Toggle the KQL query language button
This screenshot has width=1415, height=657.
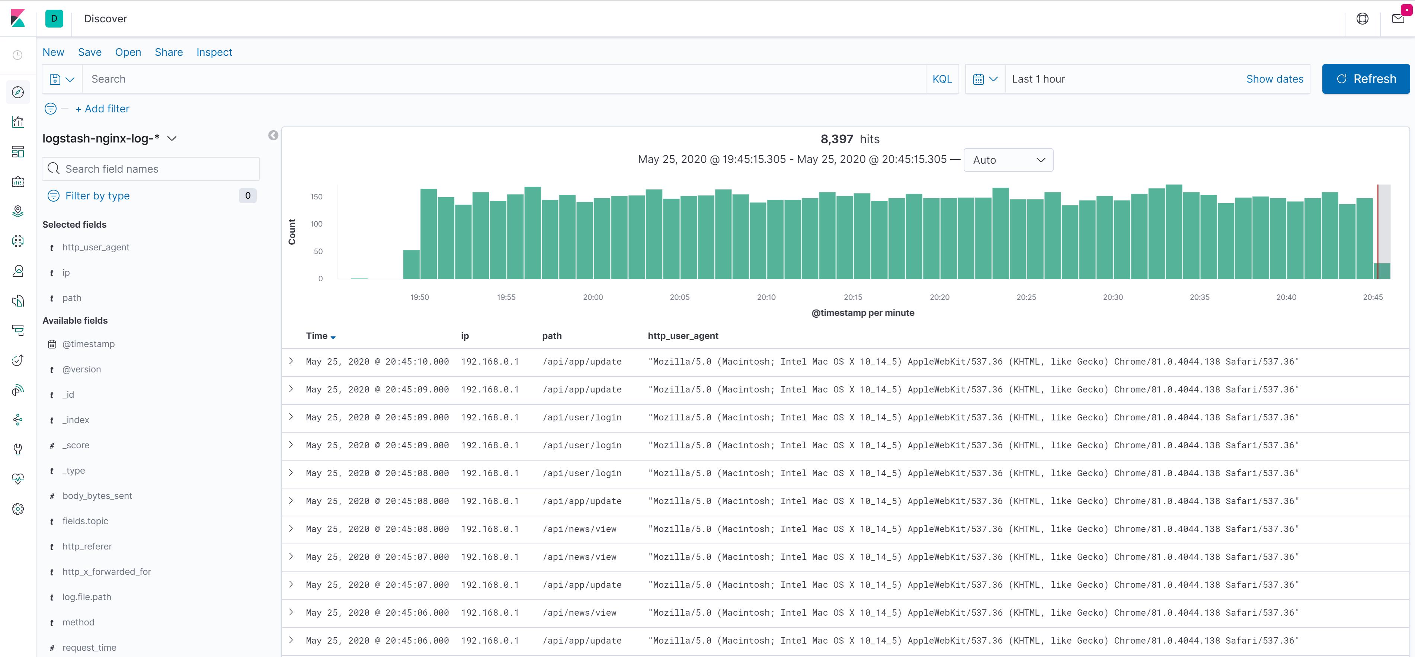(x=942, y=79)
